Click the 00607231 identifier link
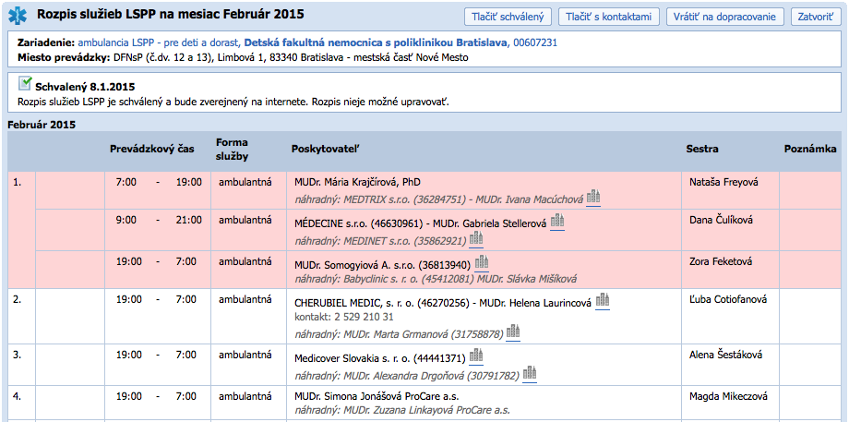The image size is (849, 422). coord(535,42)
